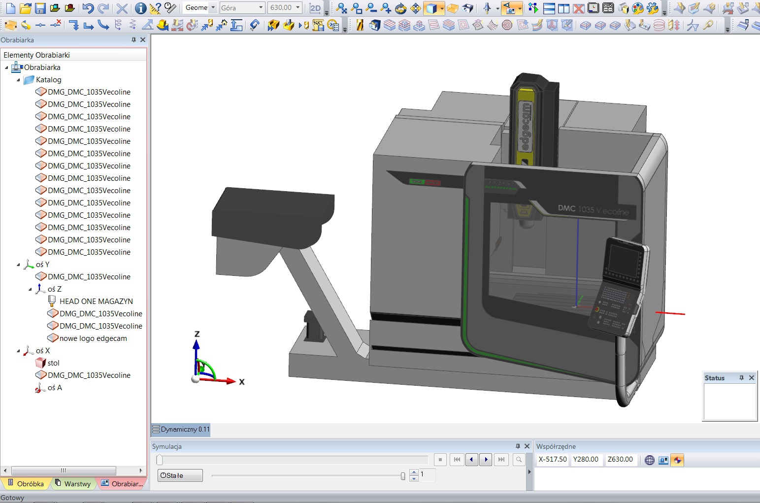This screenshot has height=503, width=760.
Task: Click the globe icon in Współrzędne panel
Action: (650, 460)
